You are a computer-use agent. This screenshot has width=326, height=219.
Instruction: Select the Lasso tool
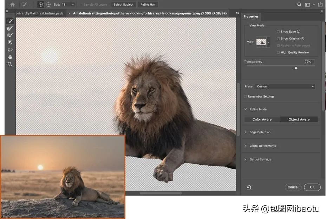pyautogui.click(x=10, y=49)
